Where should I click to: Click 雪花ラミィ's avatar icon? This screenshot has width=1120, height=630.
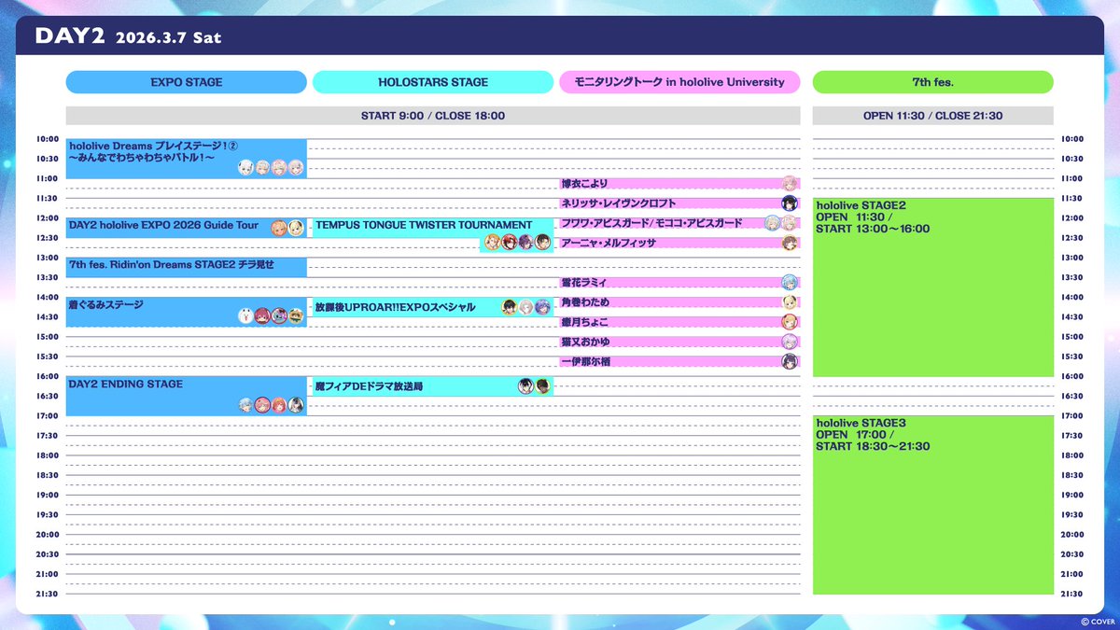[x=790, y=282]
